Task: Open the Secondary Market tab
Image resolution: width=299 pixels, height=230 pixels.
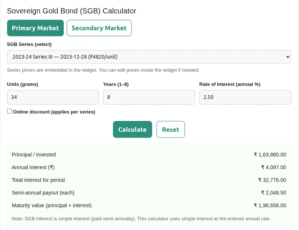Action: (x=99, y=28)
